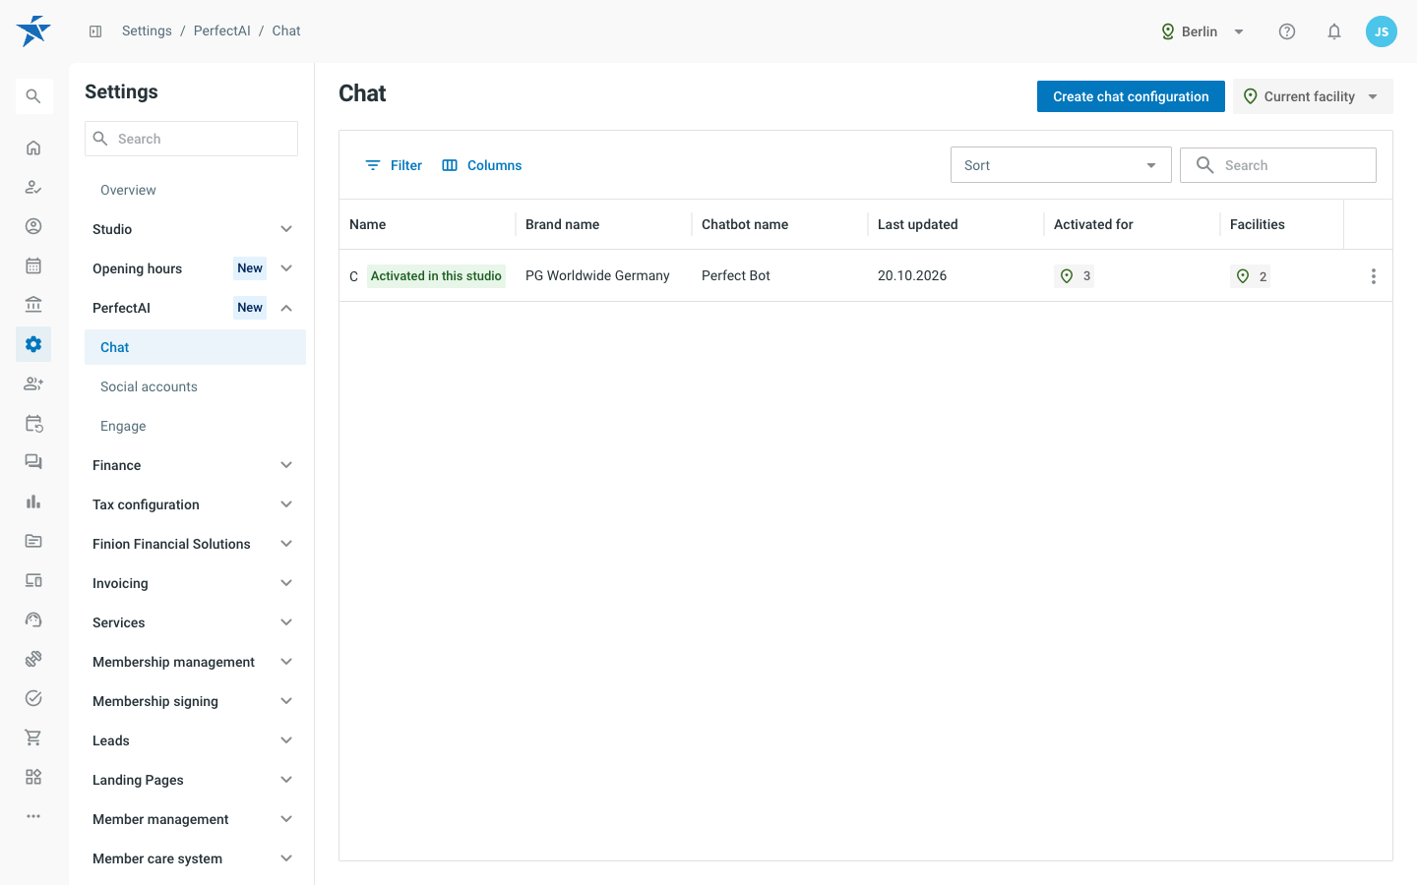Click the chat table Search field

[x=1277, y=165]
